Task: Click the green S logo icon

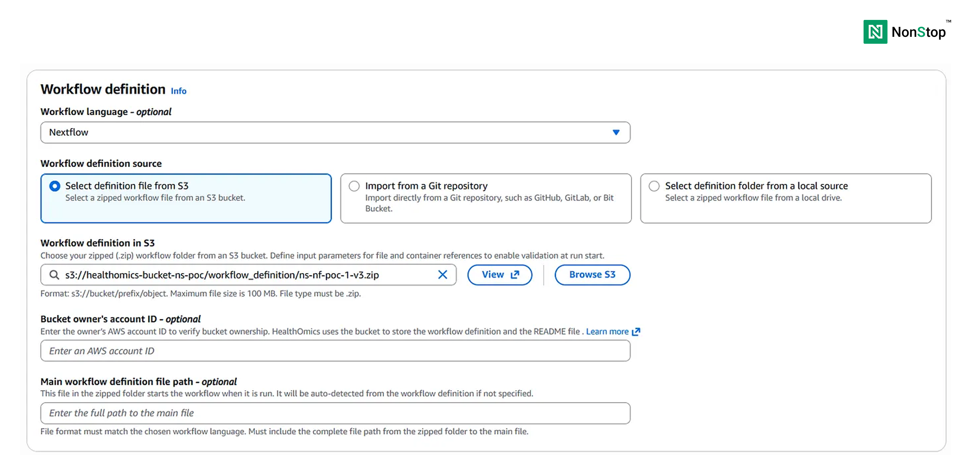Action: click(921, 32)
